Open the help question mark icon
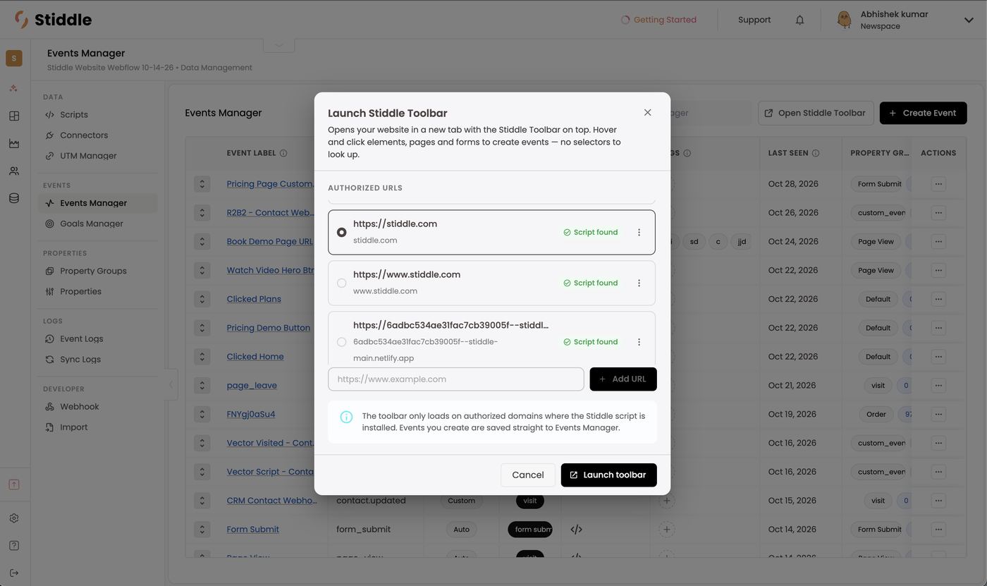 (x=14, y=546)
